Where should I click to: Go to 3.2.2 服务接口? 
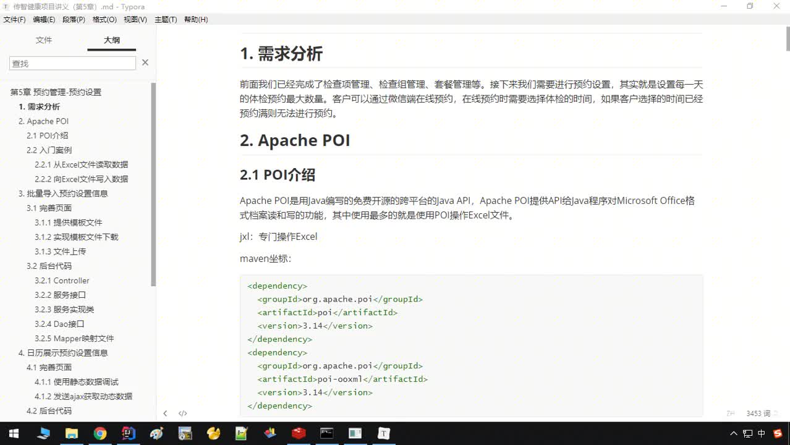coord(60,295)
